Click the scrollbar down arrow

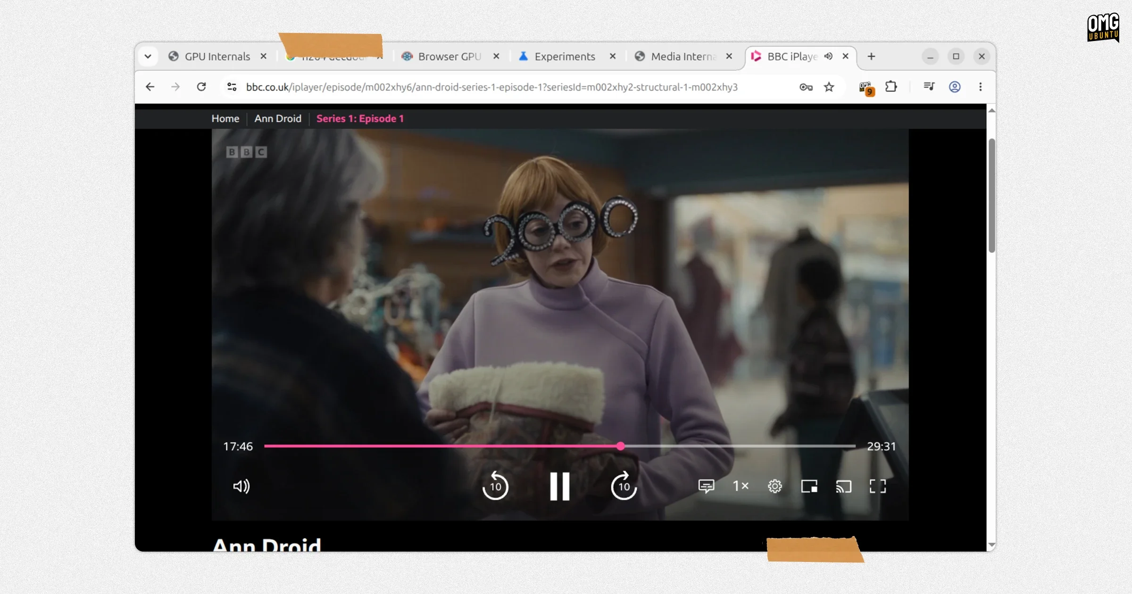991,544
